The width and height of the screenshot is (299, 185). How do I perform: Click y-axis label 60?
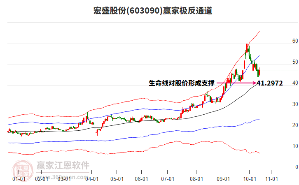coord(295,41)
